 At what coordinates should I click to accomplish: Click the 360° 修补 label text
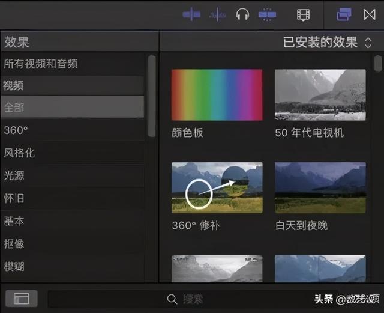[196, 225]
